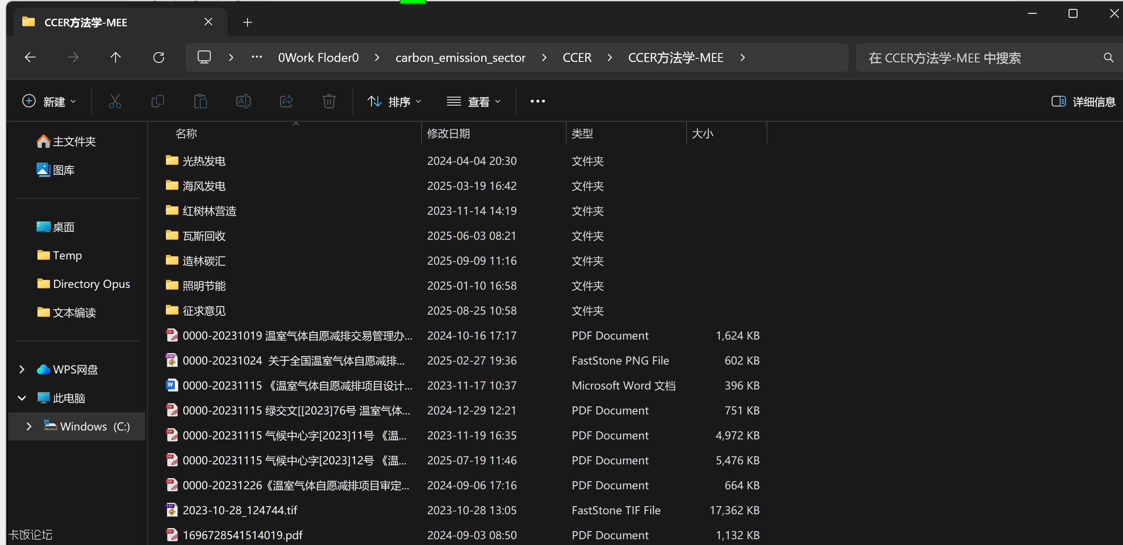Expand the WPS网盘 tree node
Screen dimensions: 1123x545
(22, 369)
